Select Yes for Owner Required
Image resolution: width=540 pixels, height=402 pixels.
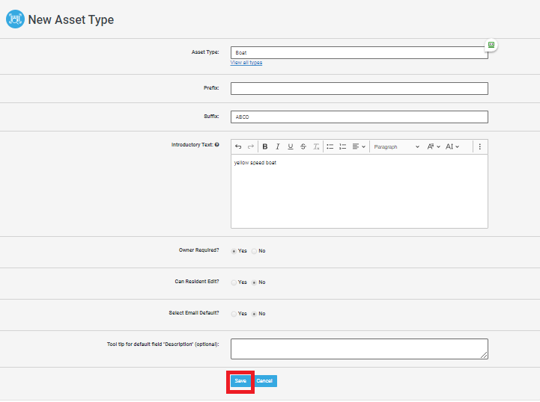(x=234, y=251)
